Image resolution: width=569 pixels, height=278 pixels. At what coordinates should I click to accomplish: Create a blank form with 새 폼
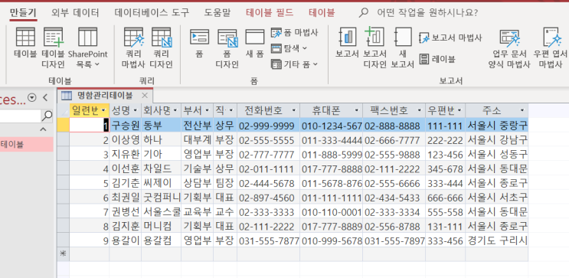tap(255, 43)
